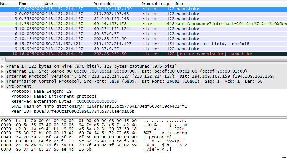
Task: Click the length value 418 in packet list
Action: tap(171, 24)
